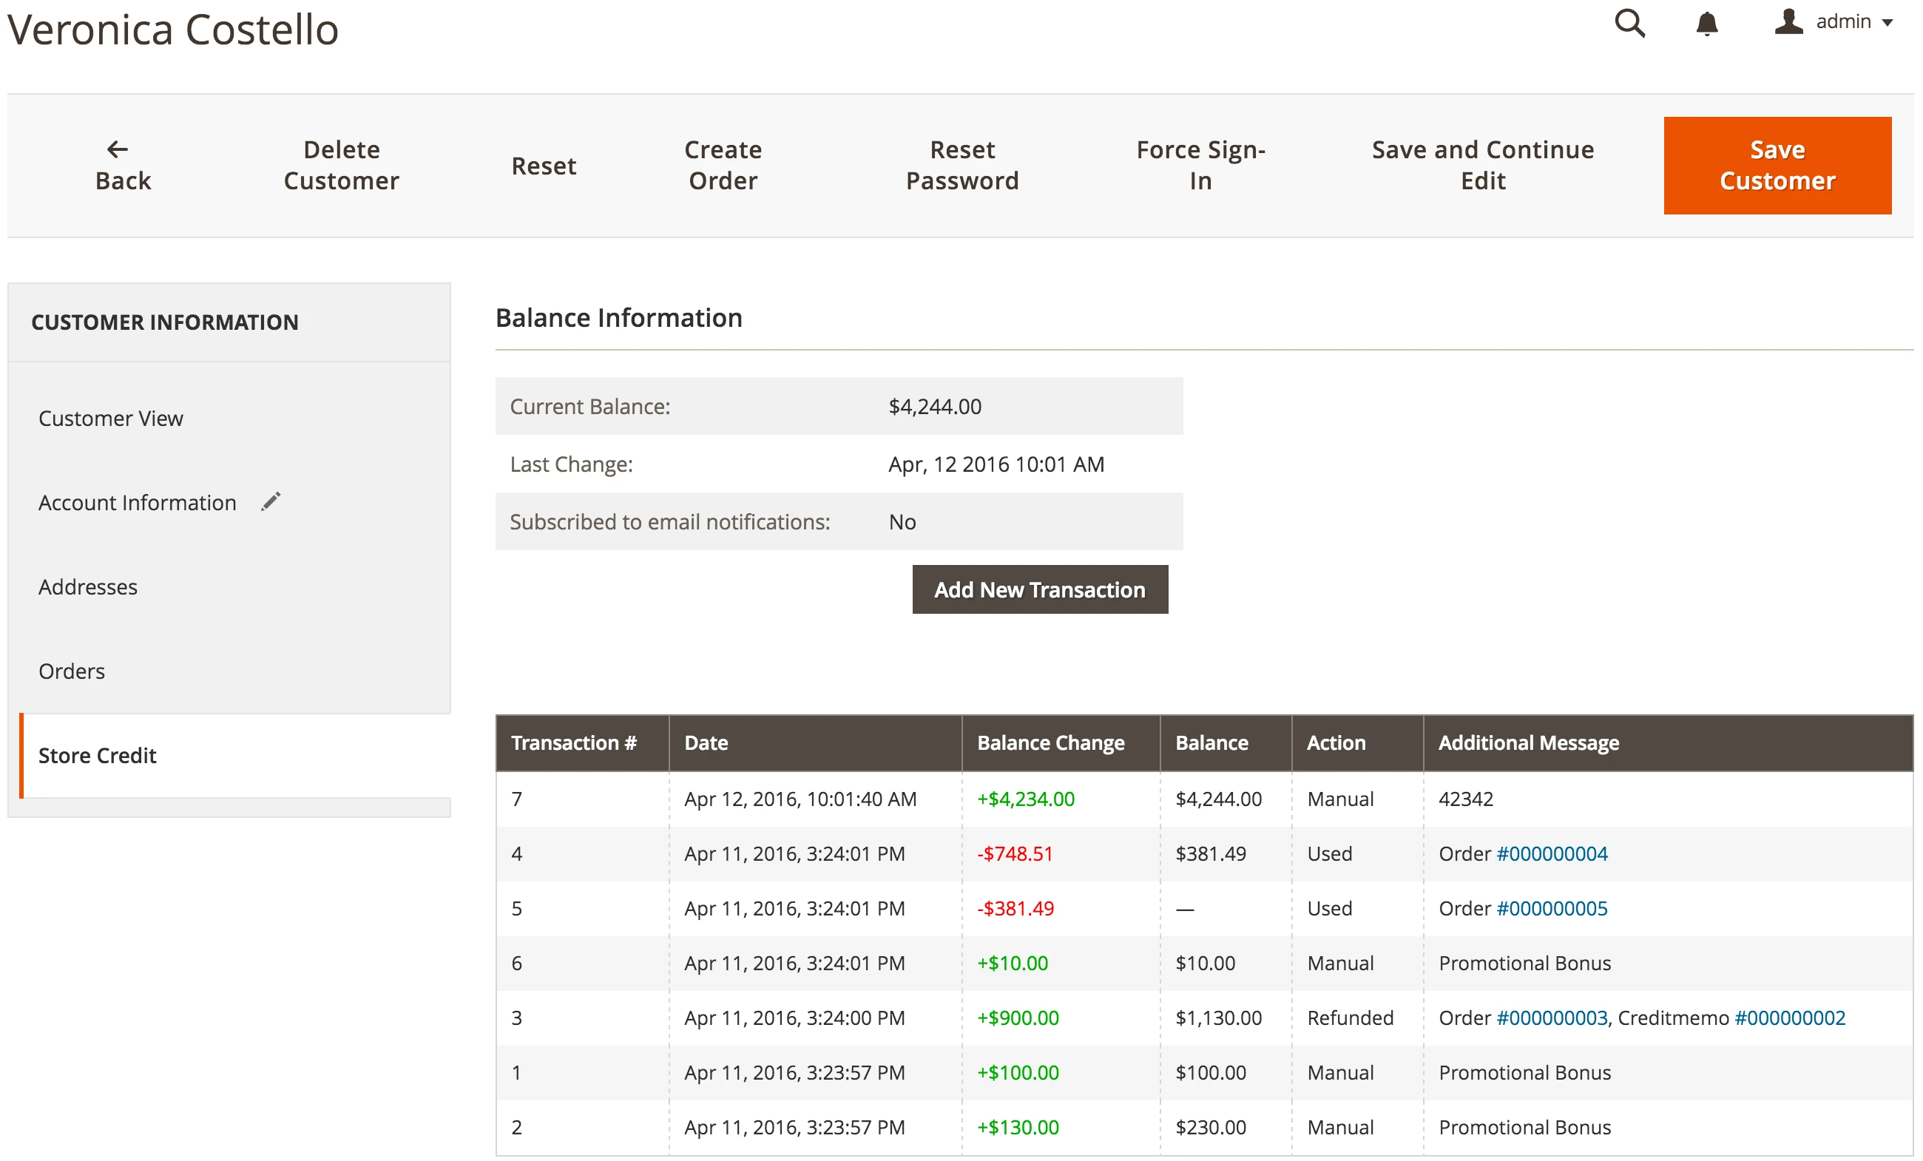Open order link #000000004
The width and height of the screenshot is (1923, 1161).
(1552, 853)
